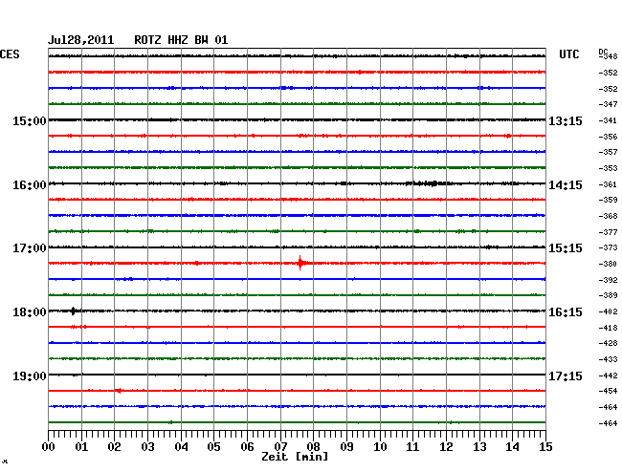Click the DC offset value -433
Image resolution: width=622 pixels, height=472 pixels.
click(x=608, y=359)
